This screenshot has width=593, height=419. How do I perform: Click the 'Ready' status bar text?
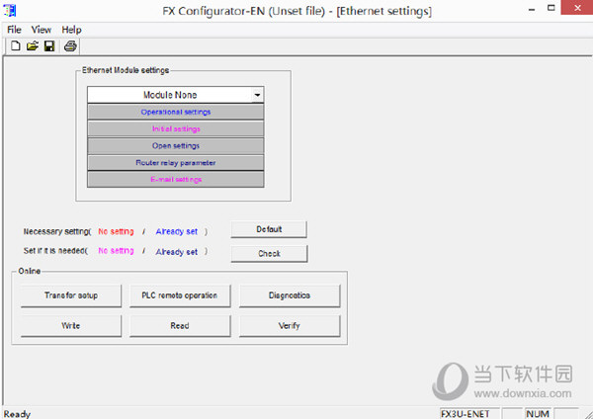click(17, 414)
